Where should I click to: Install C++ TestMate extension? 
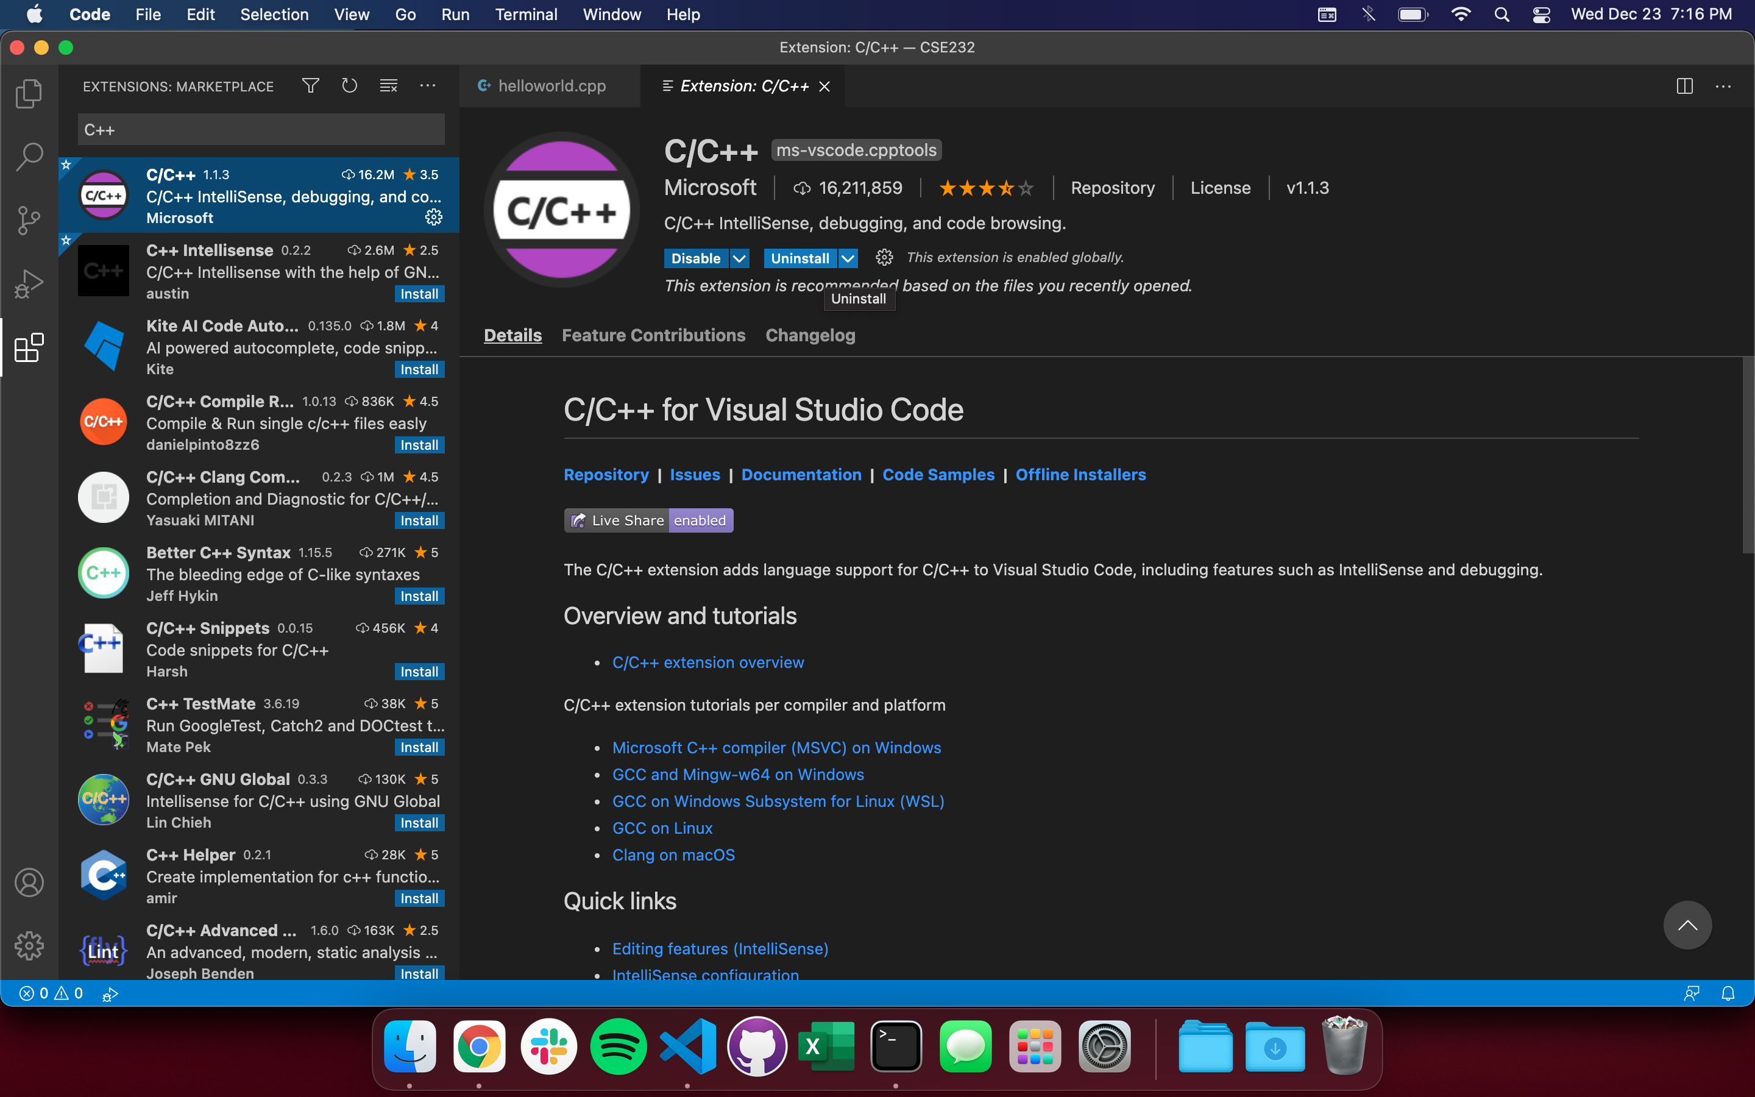point(419,747)
